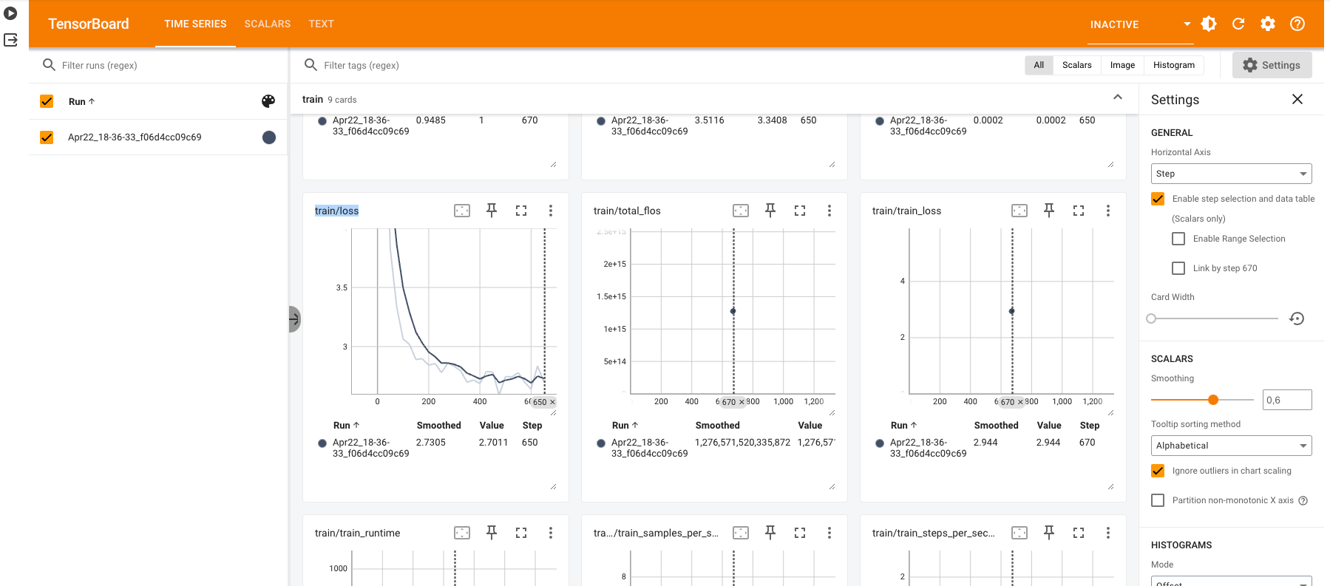Filter cards by Image
The width and height of the screenshot is (1330, 586).
tap(1122, 65)
